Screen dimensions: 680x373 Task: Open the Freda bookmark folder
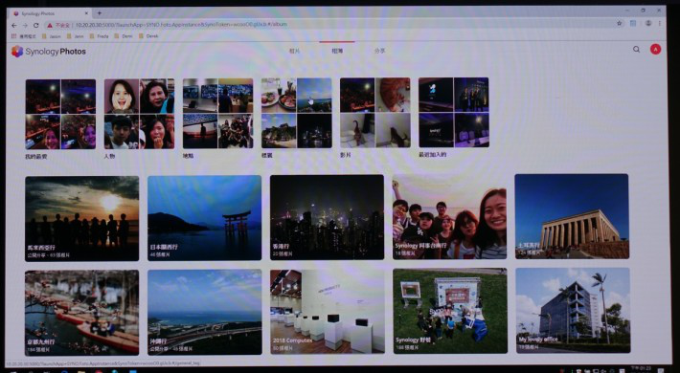[x=99, y=36]
